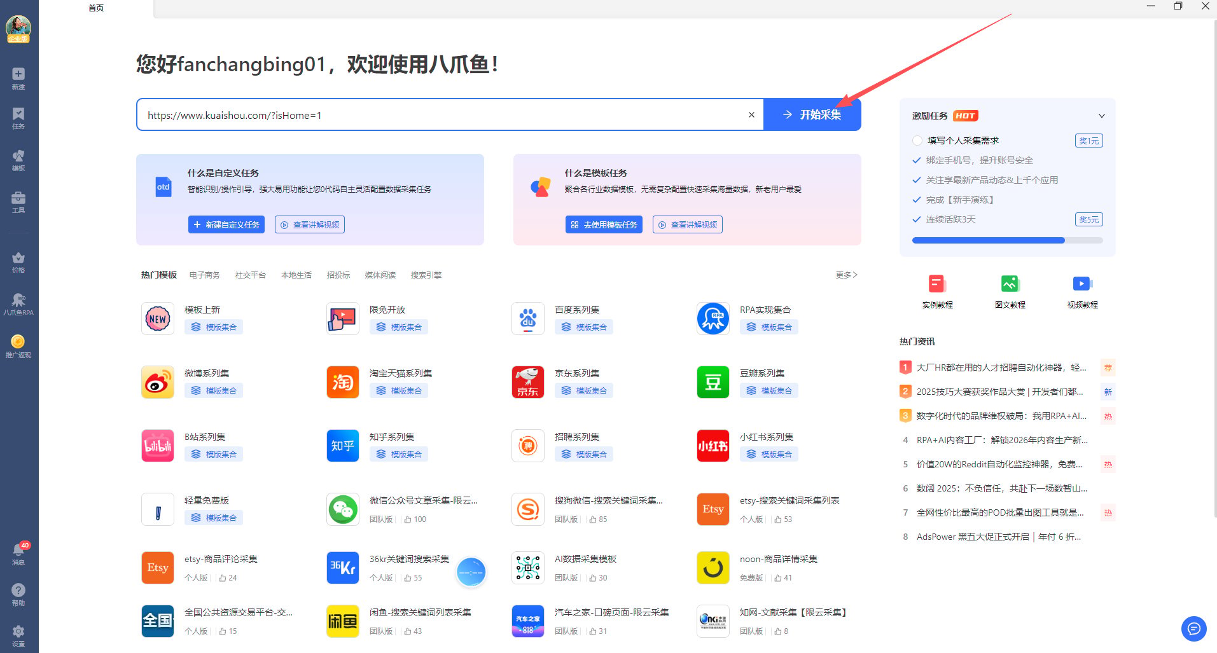Open 招聘系列集 模版集合 tag
1217x653 pixels.
(584, 454)
